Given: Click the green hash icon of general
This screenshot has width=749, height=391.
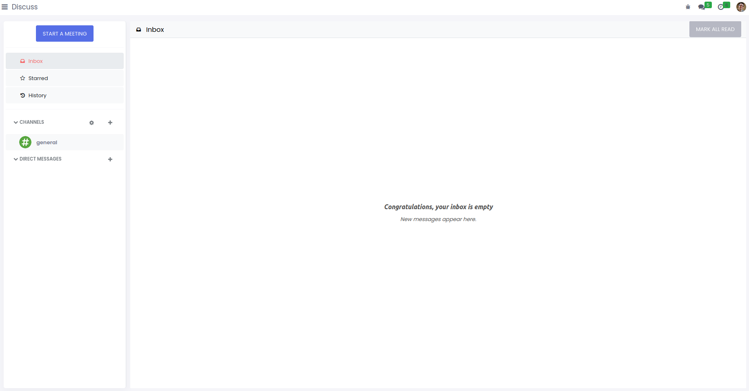Looking at the screenshot, I should point(25,142).
